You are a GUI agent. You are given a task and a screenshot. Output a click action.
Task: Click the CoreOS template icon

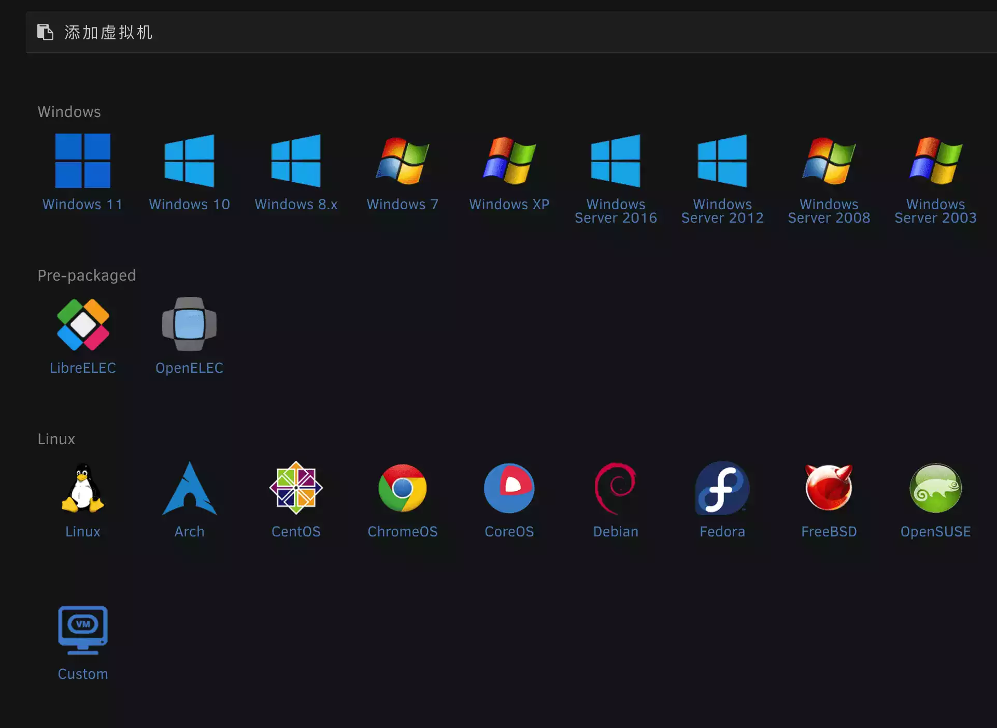(x=509, y=488)
